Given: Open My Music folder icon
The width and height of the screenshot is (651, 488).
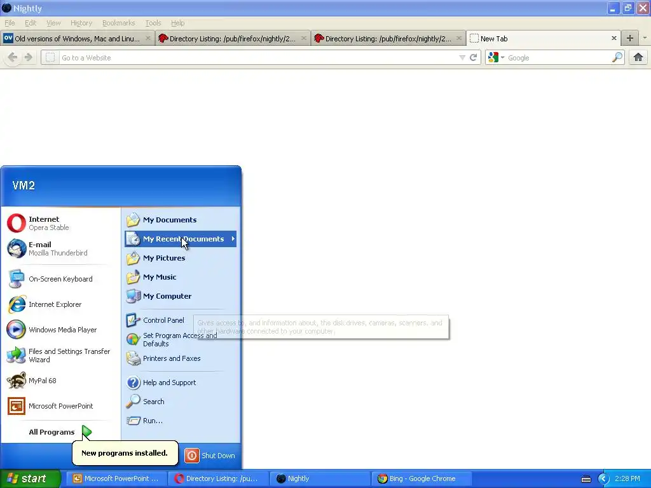Looking at the screenshot, I should coord(133,277).
